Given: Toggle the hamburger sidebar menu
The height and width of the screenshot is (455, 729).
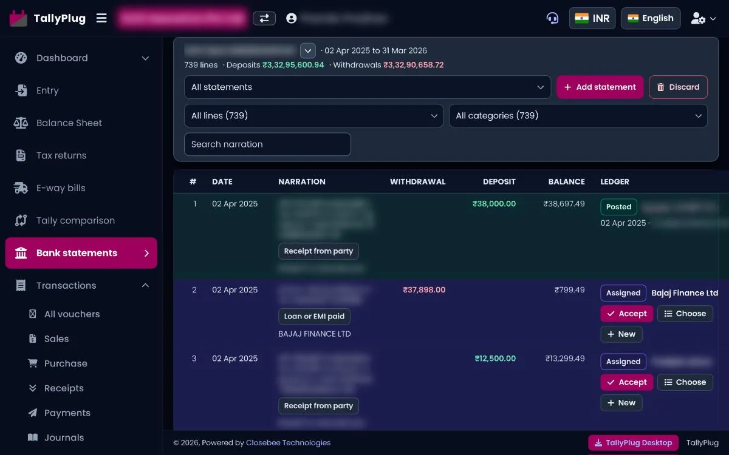Looking at the screenshot, I should (x=101, y=18).
